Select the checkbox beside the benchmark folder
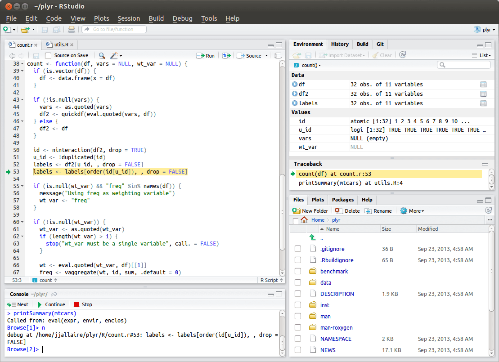Screen dimensions: 499x362 [298, 271]
